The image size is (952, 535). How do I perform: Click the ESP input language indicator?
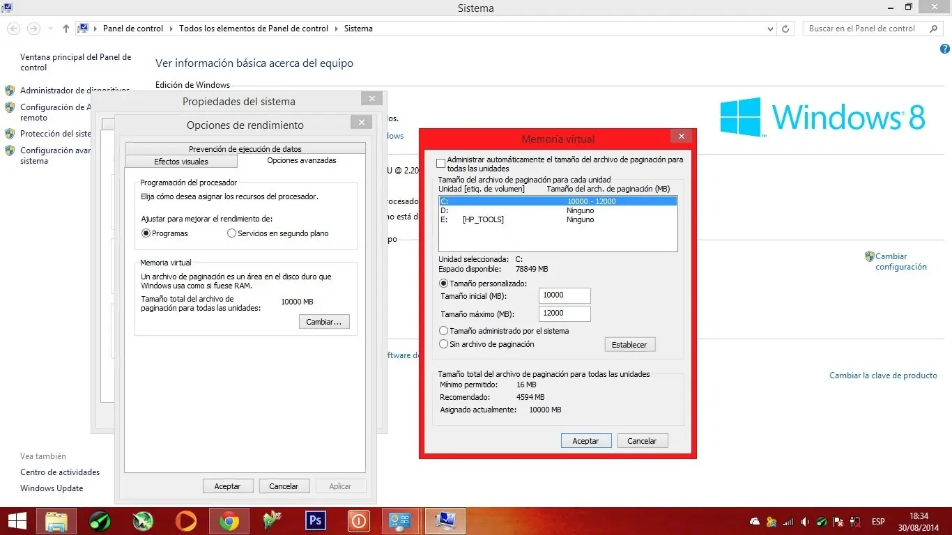point(878,521)
